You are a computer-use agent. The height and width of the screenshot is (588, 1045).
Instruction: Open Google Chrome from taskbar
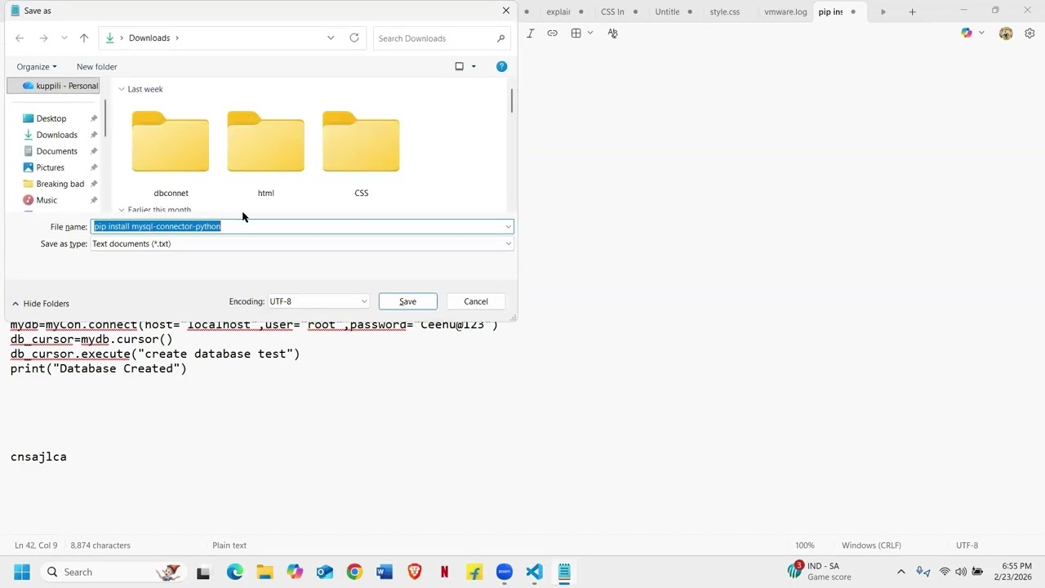tap(354, 572)
